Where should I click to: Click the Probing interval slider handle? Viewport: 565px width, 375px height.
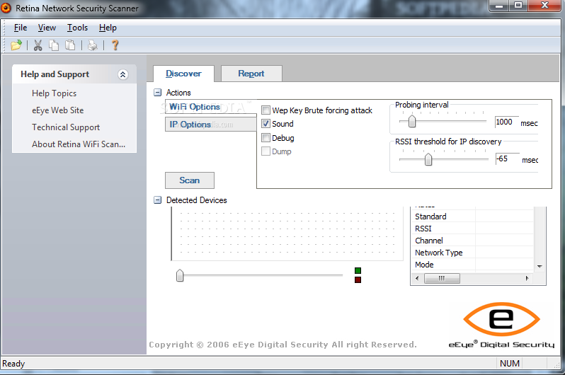click(412, 122)
